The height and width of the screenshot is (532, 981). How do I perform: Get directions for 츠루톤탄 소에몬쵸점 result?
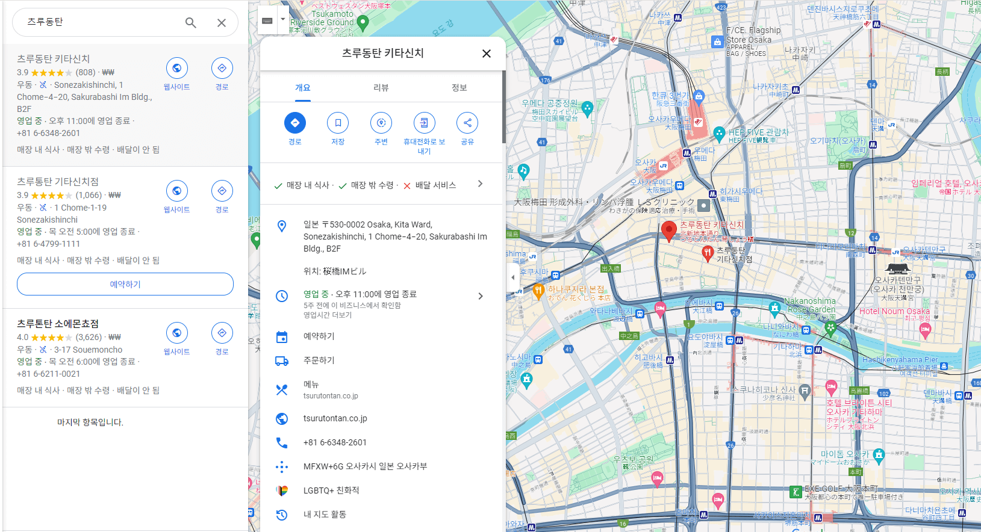(222, 333)
